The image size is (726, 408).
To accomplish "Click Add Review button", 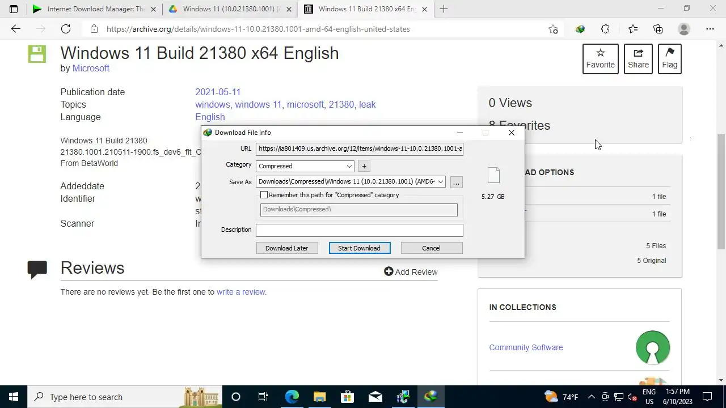I will [411, 272].
